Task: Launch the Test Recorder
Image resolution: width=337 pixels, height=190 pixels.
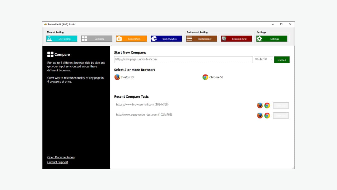Action: tap(201, 39)
